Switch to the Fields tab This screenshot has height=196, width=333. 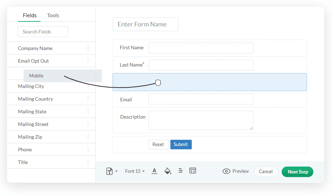30,15
